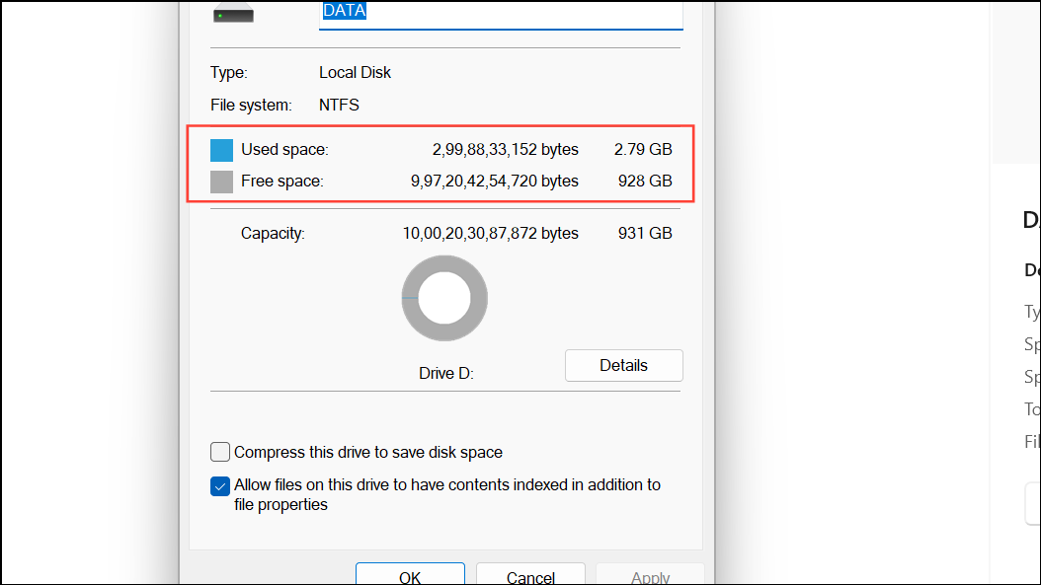Viewport: 1041px width, 585px height.
Task: Select the Local Disk type label
Action: (x=355, y=72)
